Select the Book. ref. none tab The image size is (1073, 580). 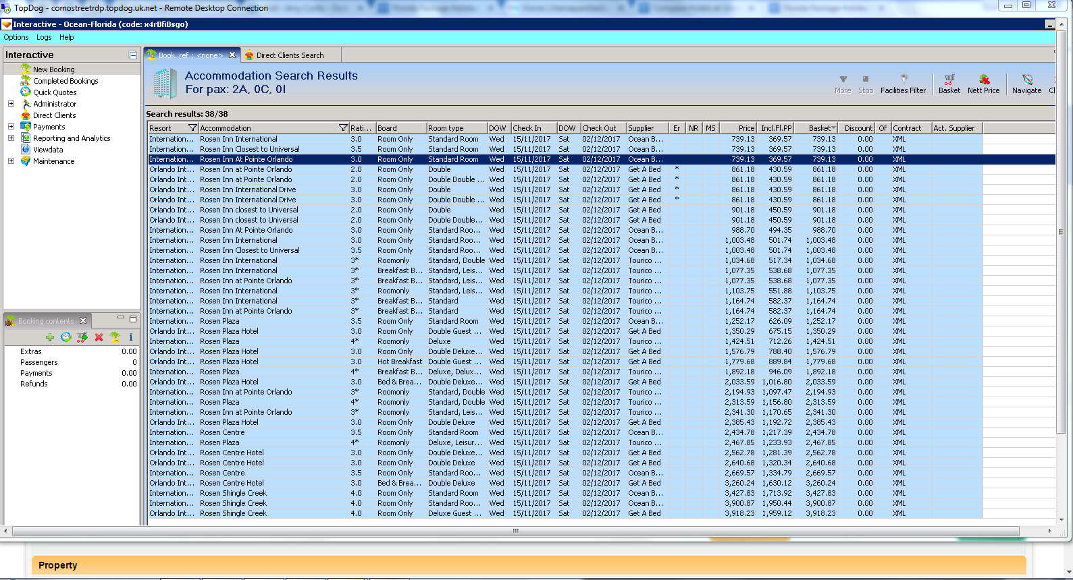tap(190, 55)
